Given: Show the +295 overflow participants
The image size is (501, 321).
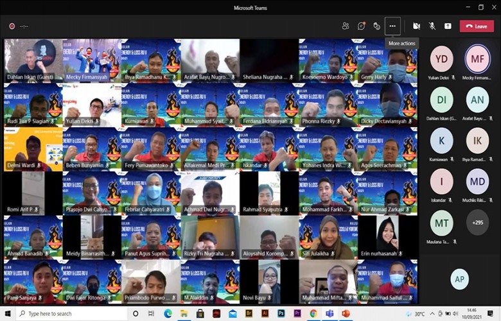Looking at the screenshot, I should (x=477, y=223).
